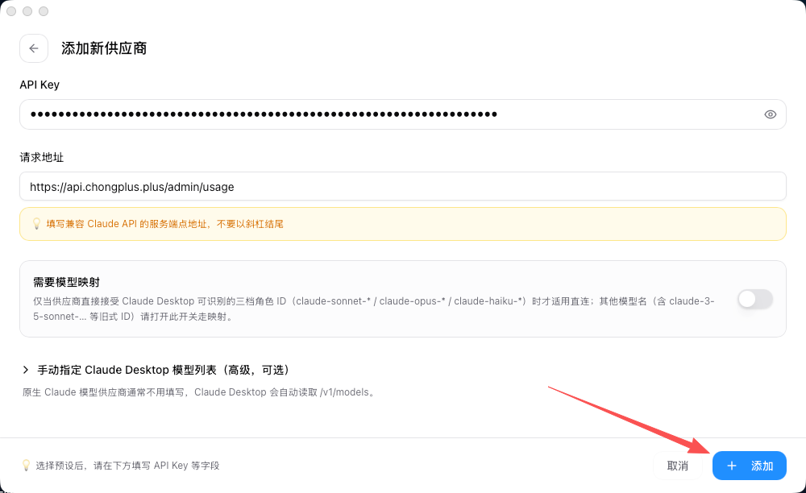
Task: Expand 手动指定 Claude Desktop 模型列表（高级，可选）section title
Action: [164, 370]
